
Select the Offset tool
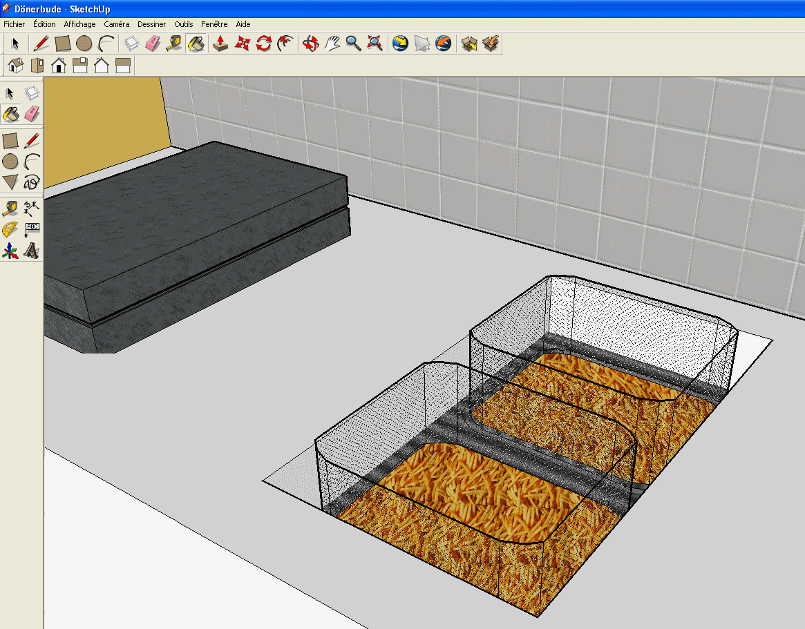click(285, 43)
